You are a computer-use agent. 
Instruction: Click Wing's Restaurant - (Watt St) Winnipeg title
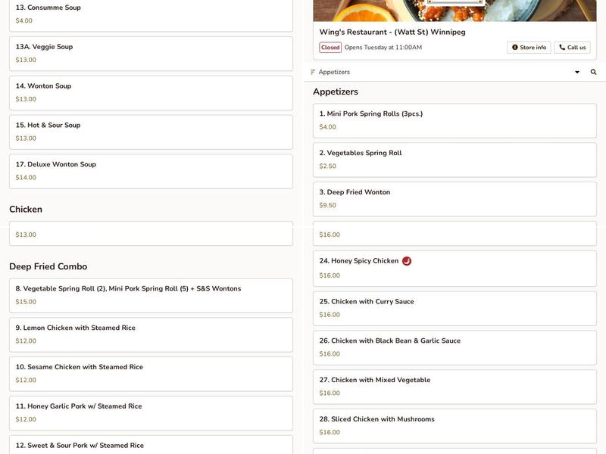(392, 32)
